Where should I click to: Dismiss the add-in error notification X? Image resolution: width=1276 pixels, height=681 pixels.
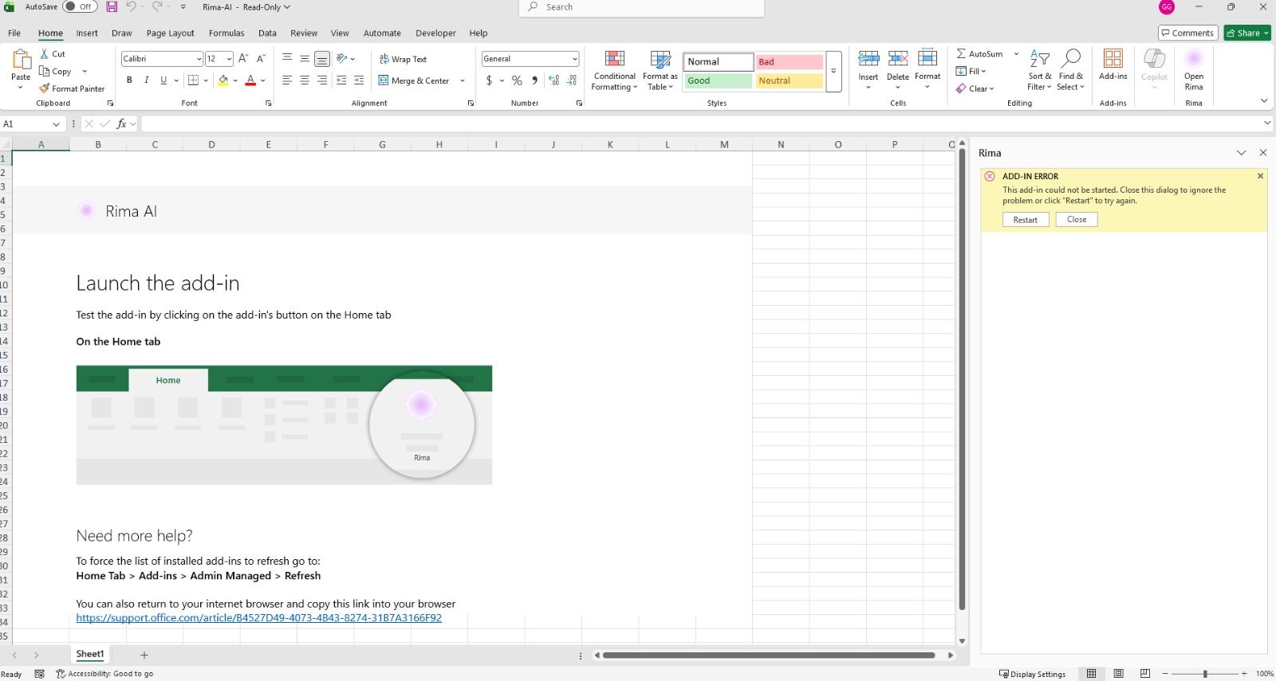pyautogui.click(x=1260, y=176)
